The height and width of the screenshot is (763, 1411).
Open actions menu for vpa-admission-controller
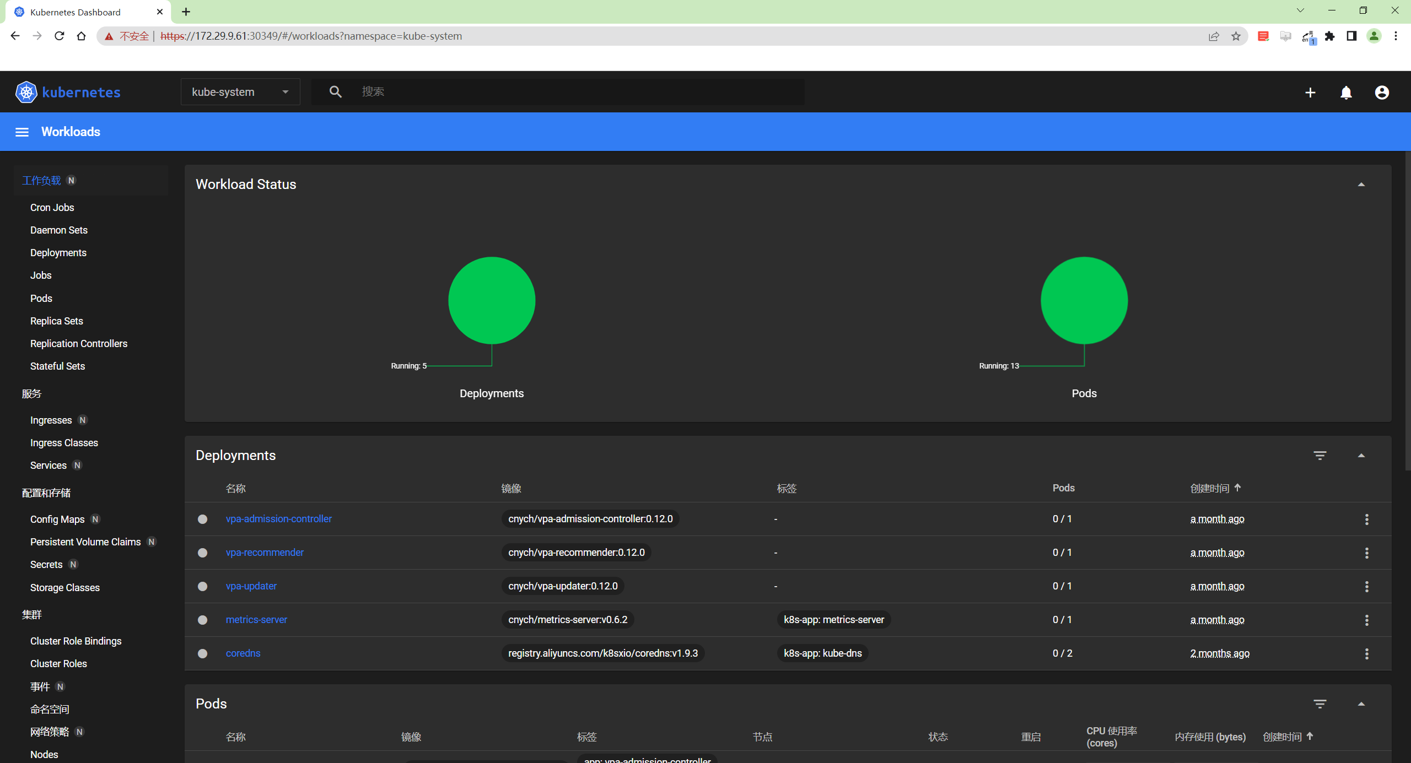click(1366, 520)
